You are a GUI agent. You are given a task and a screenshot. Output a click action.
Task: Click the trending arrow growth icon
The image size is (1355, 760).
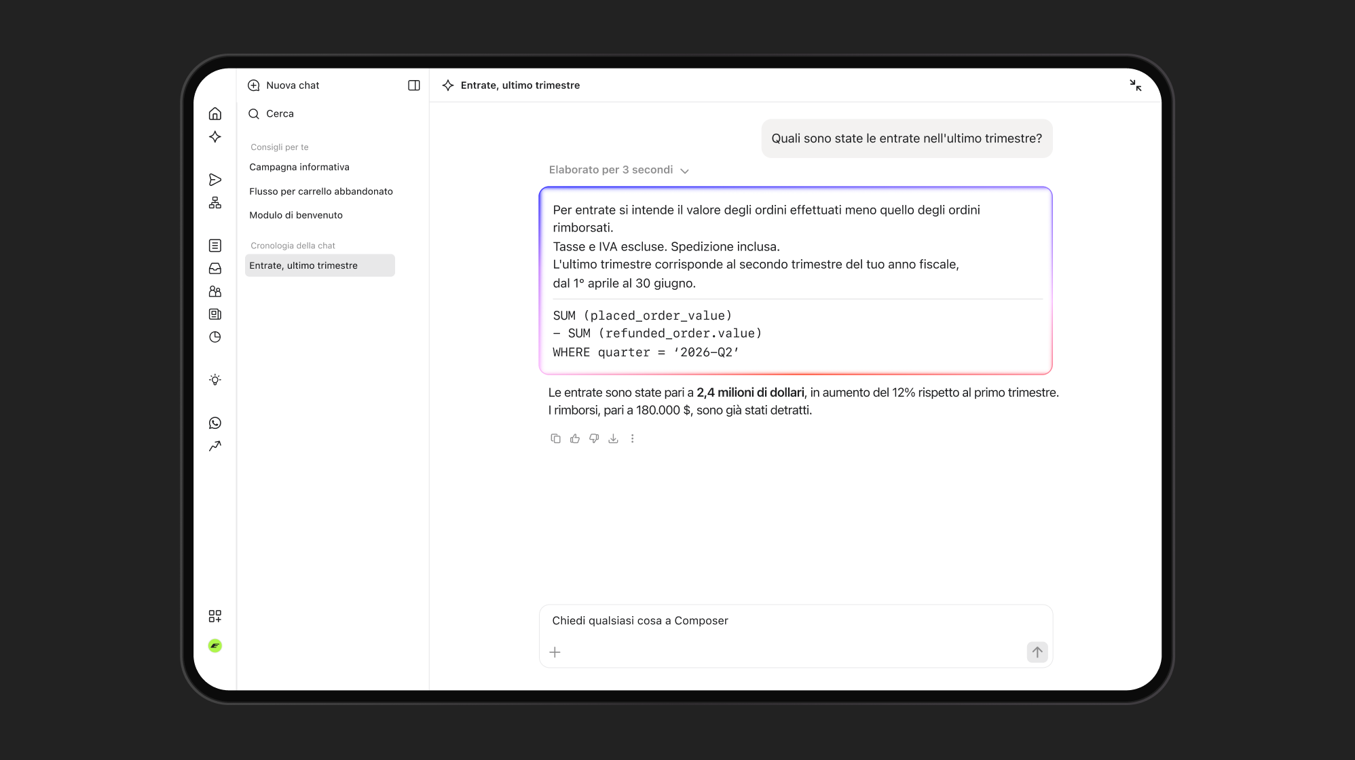pos(215,446)
